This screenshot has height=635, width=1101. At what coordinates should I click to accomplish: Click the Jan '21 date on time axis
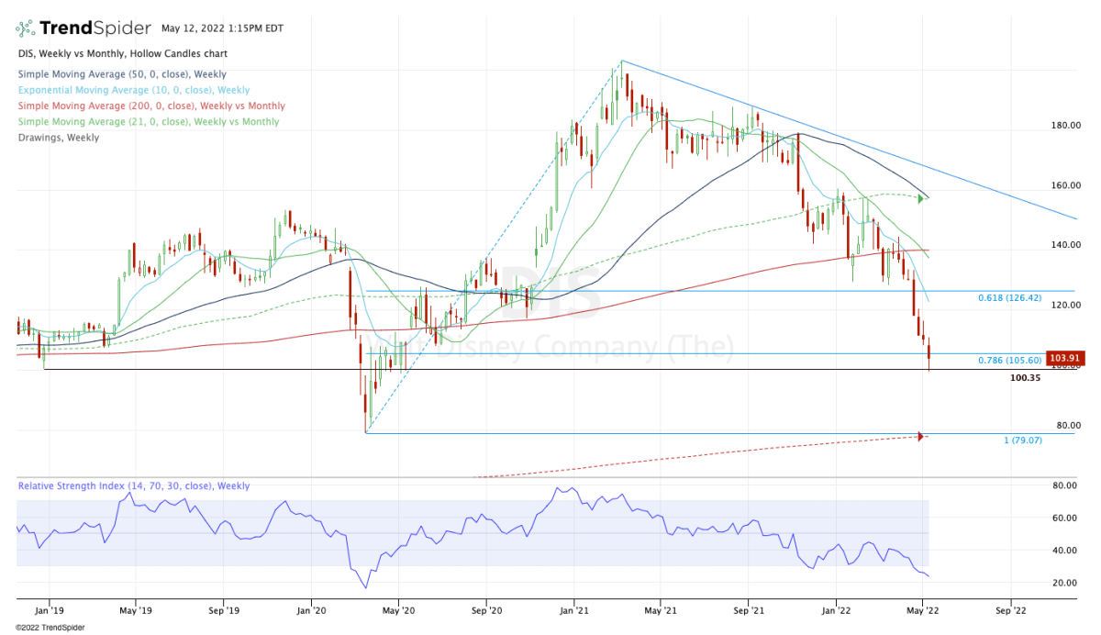pos(574,608)
